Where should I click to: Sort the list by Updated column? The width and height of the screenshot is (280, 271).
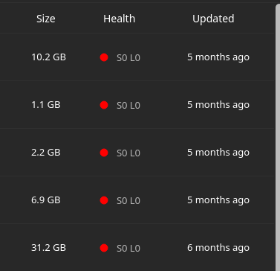point(213,19)
